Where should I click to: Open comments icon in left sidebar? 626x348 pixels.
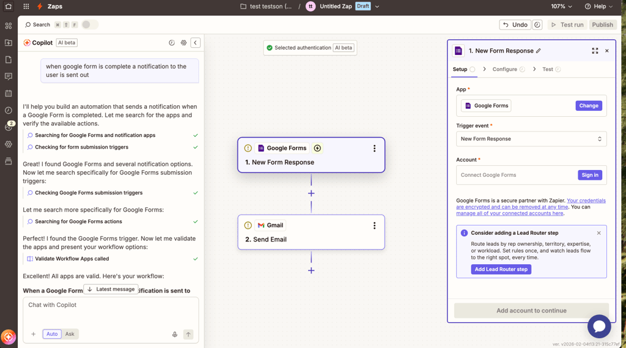9,76
